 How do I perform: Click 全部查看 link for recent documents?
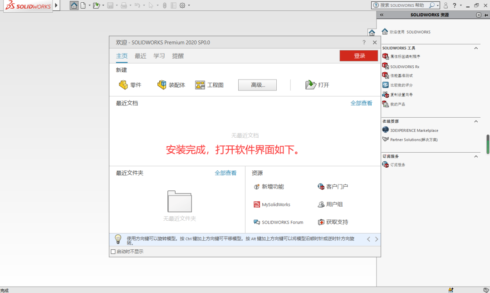pyautogui.click(x=361, y=103)
